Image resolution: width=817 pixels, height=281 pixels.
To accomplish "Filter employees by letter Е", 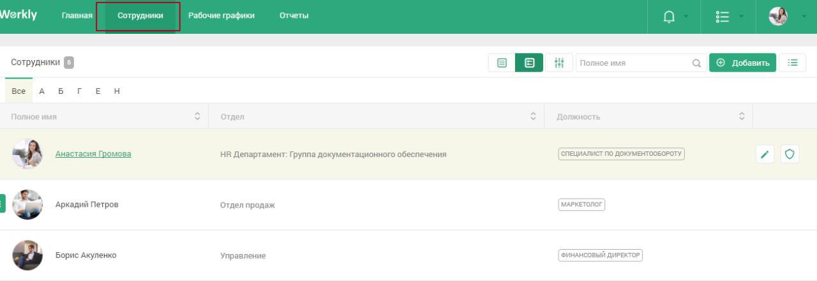I will 98,91.
